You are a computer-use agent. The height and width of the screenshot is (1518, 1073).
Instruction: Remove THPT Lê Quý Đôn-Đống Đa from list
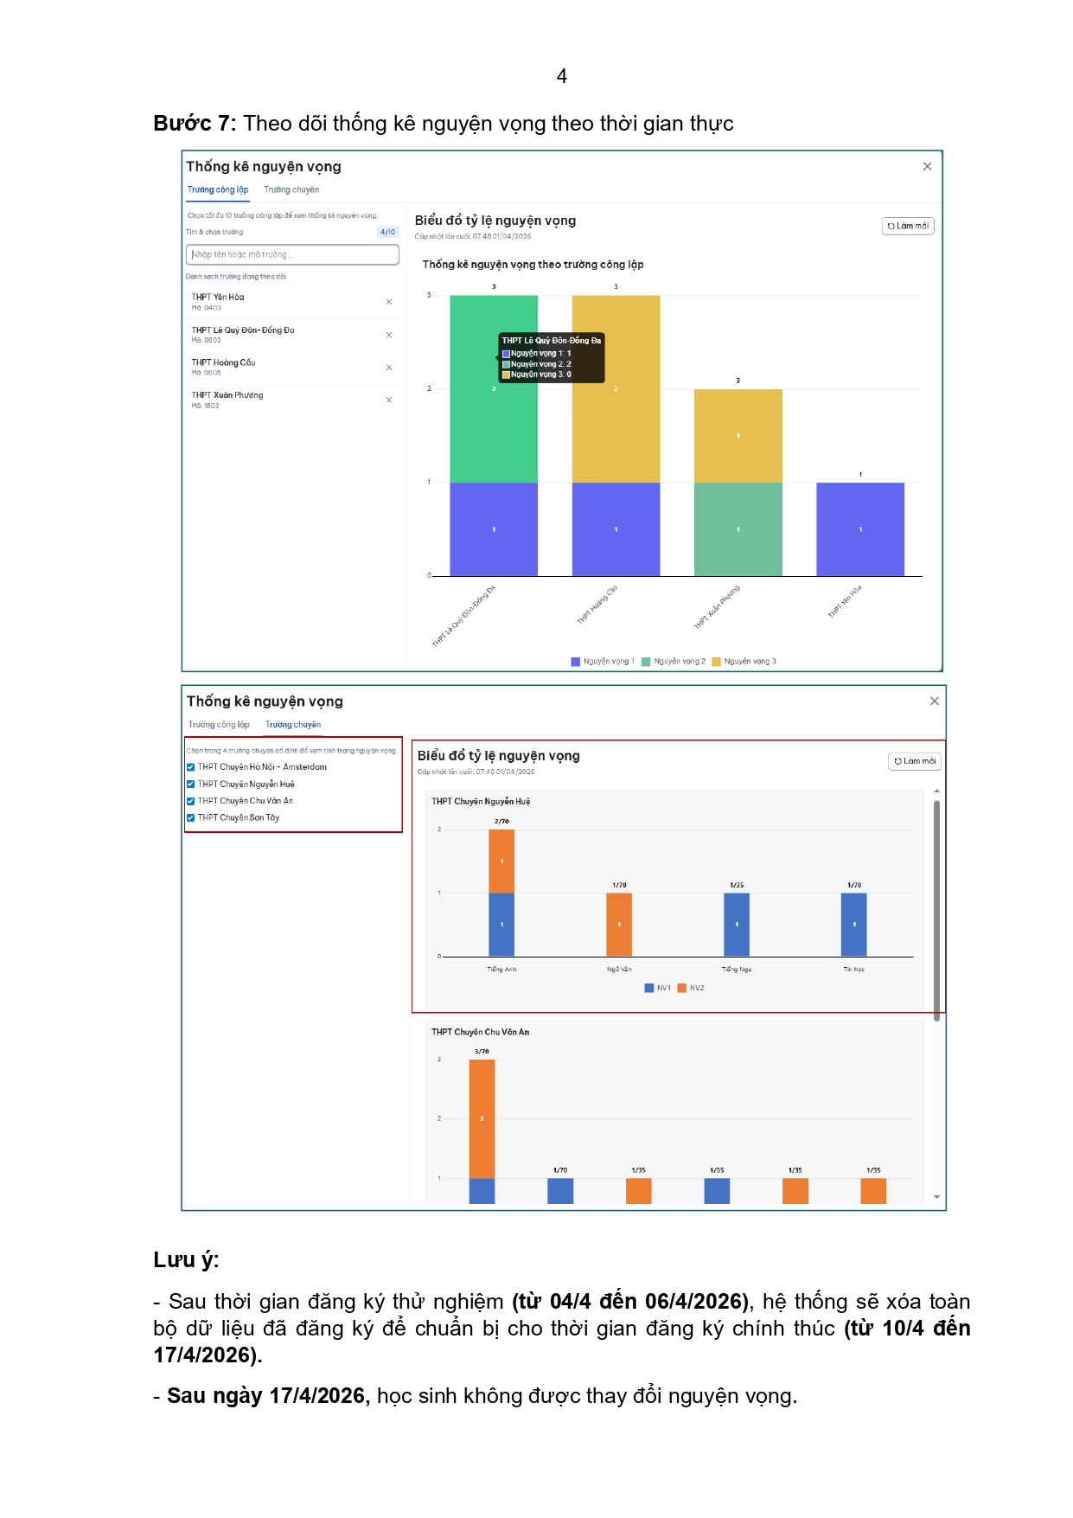[x=389, y=335]
